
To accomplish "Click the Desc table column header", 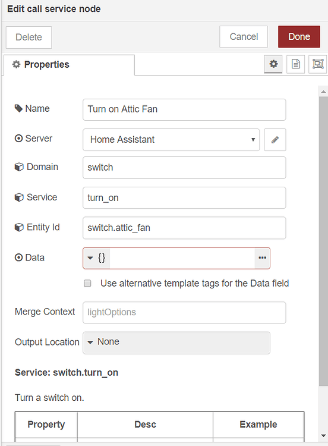I will (145, 425).
